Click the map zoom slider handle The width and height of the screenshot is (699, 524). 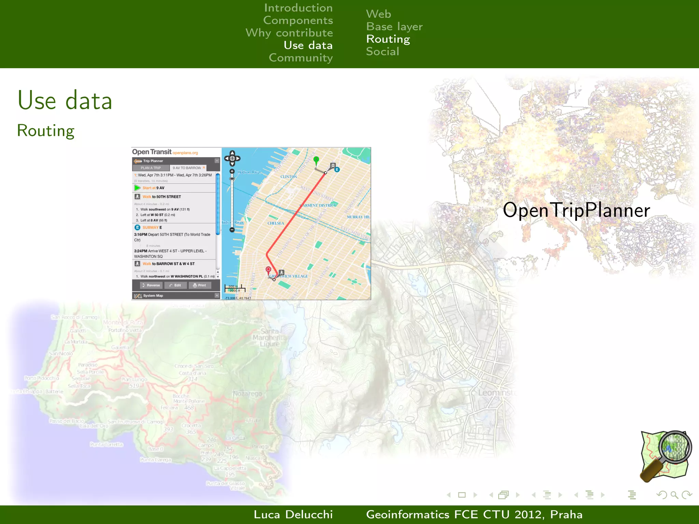[232, 179]
